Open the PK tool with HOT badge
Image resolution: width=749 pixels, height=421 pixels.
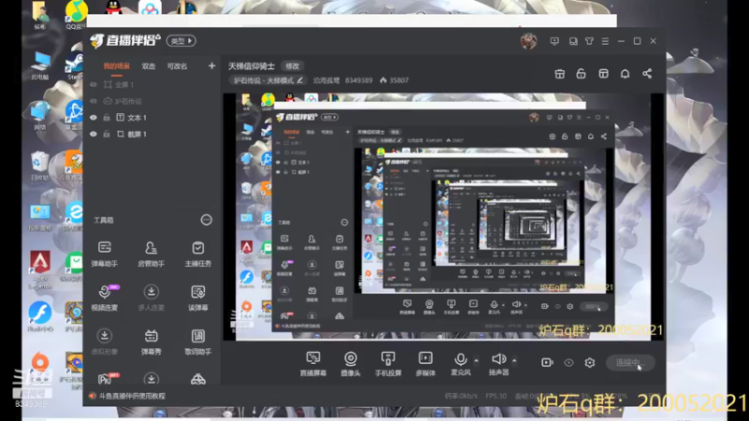click(106, 379)
